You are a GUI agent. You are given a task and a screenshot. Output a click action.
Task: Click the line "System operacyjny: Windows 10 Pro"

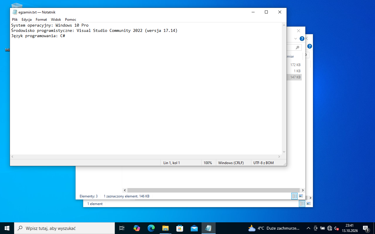[50, 25]
